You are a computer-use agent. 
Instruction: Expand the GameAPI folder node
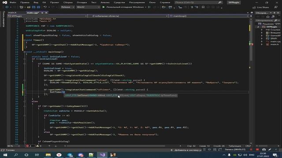pyautogui.click(x=262, y=36)
